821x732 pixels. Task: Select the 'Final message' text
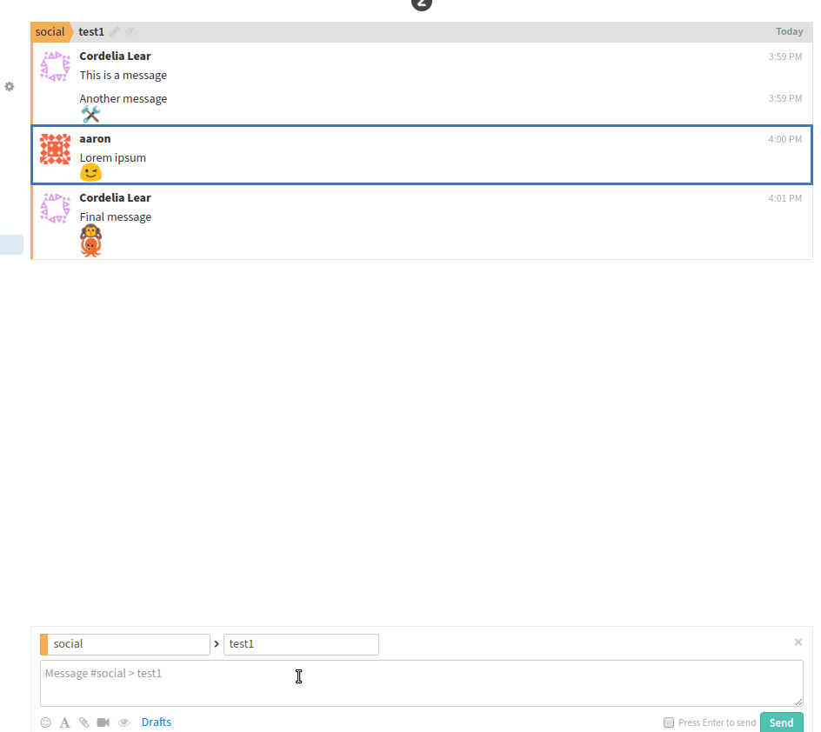(x=115, y=217)
